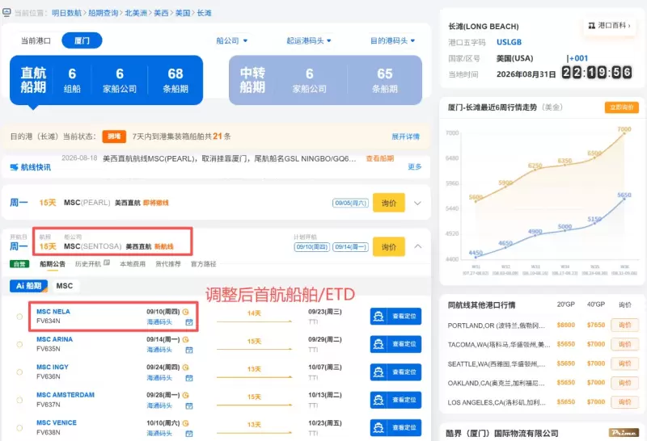Click the clock icon beside MSC NELA 09/10
This screenshot has width=647, height=441.
186,312
